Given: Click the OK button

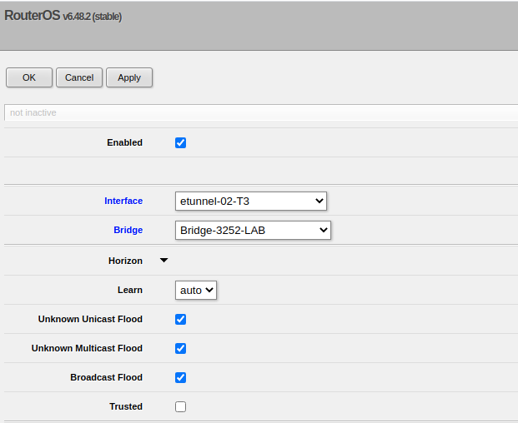Looking at the screenshot, I should tap(29, 77).
